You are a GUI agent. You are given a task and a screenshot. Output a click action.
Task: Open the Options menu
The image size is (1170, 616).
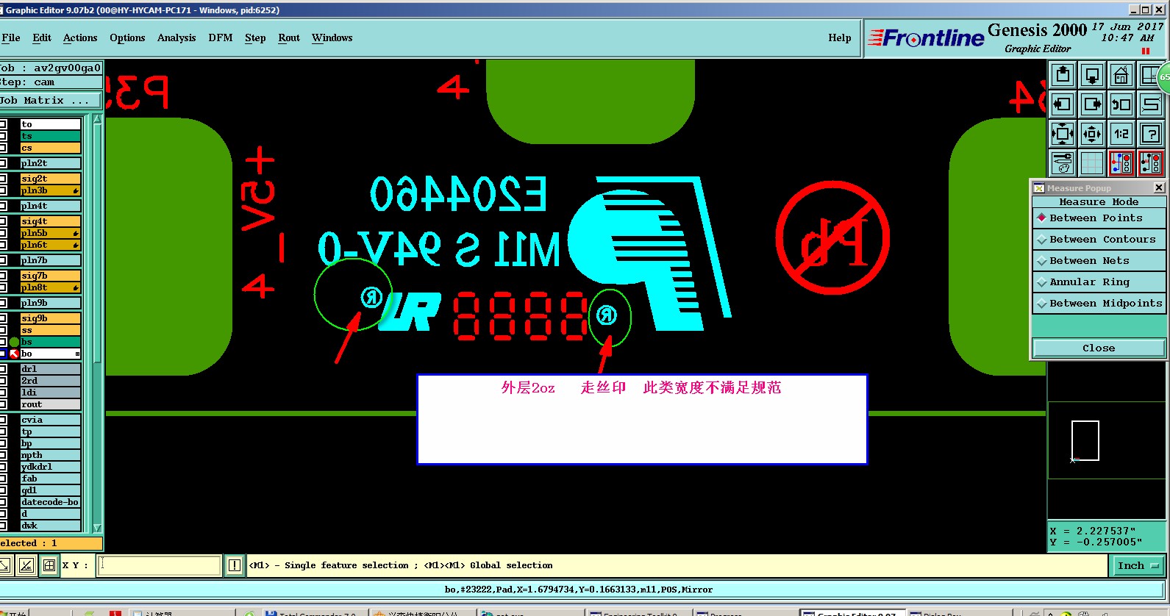(x=127, y=38)
